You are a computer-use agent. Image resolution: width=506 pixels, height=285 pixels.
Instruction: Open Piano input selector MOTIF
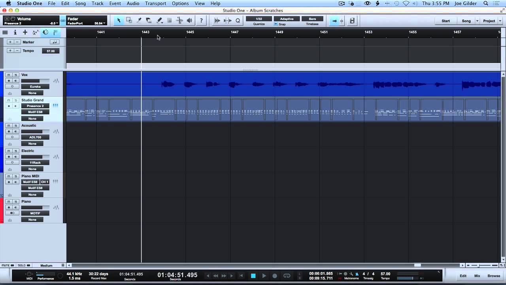[x=35, y=213]
